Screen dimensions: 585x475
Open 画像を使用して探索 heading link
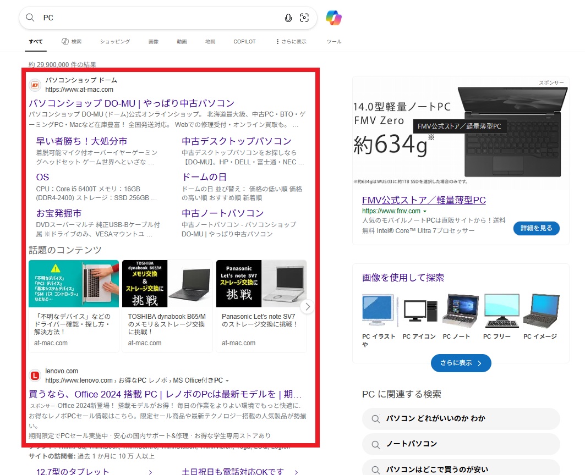point(403,278)
